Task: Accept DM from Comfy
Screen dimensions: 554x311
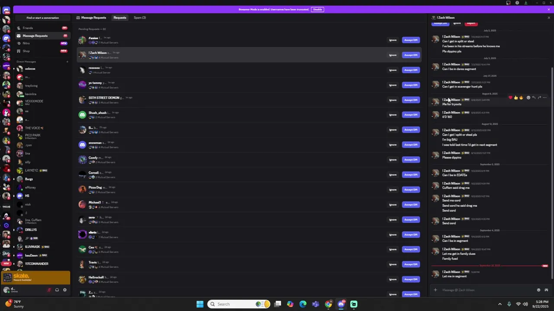Action: [x=411, y=160]
